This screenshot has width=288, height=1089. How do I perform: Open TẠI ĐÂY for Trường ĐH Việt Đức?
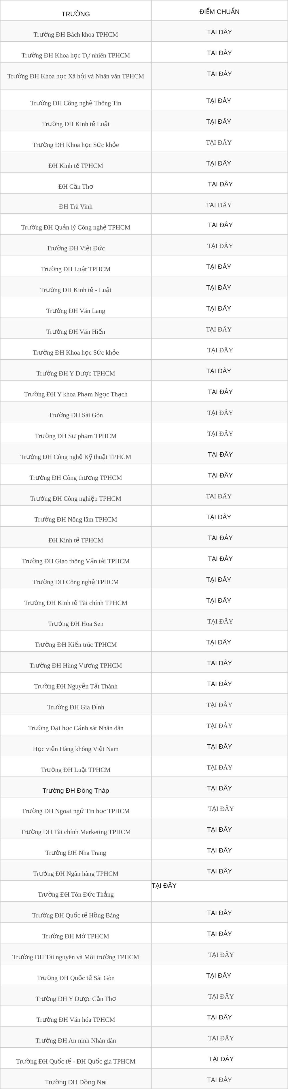pyautogui.click(x=220, y=246)
